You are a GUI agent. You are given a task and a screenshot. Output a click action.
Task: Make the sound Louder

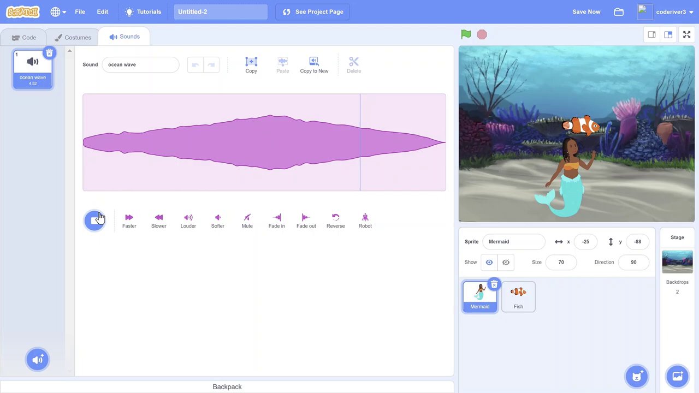click(188, 218)
